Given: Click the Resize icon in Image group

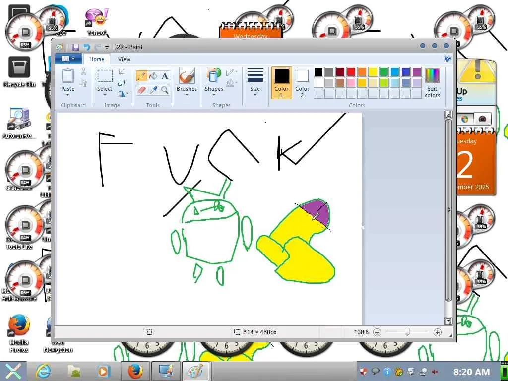Looking at the screenshot, I should coord(122,83).
